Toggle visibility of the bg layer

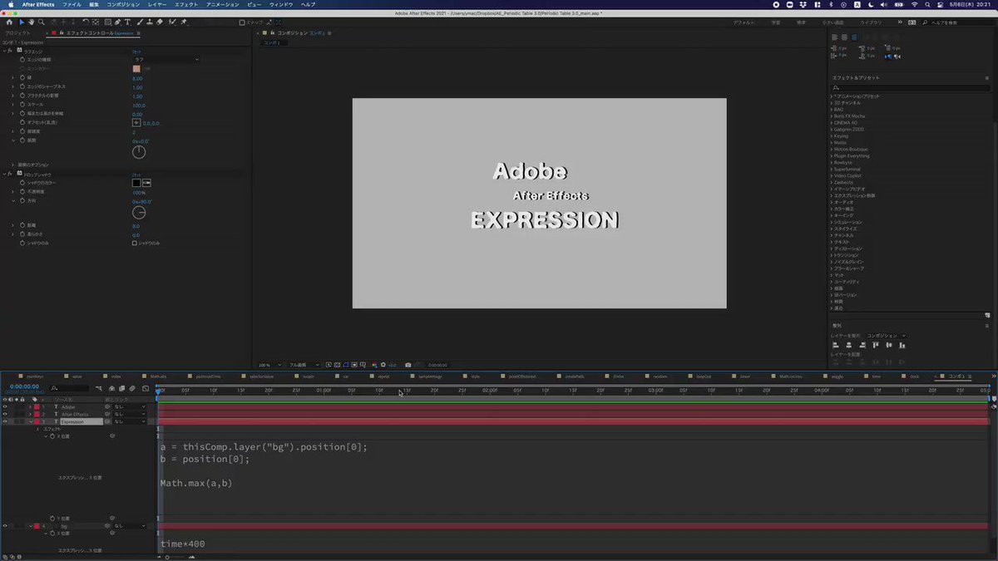pyautogui.click(x=5, y=526)
